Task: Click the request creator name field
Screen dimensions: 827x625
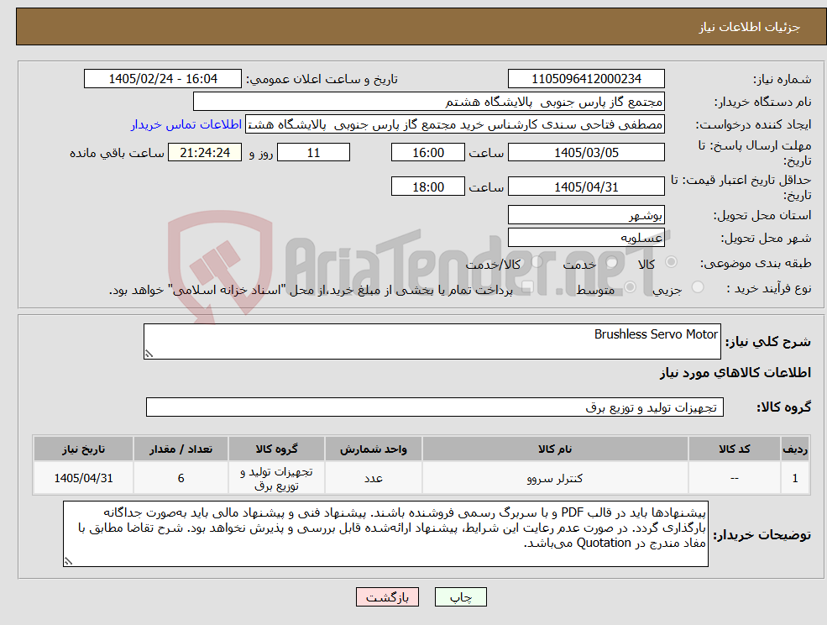Action: (454, 124)
